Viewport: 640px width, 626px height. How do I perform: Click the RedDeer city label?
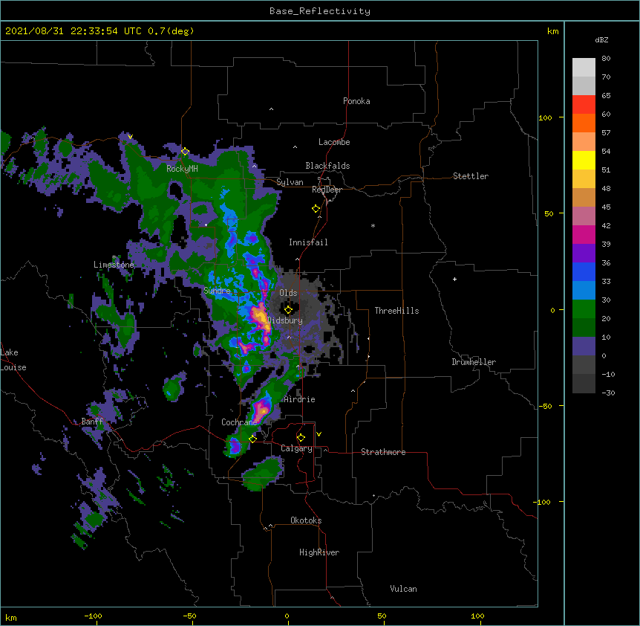327,190
